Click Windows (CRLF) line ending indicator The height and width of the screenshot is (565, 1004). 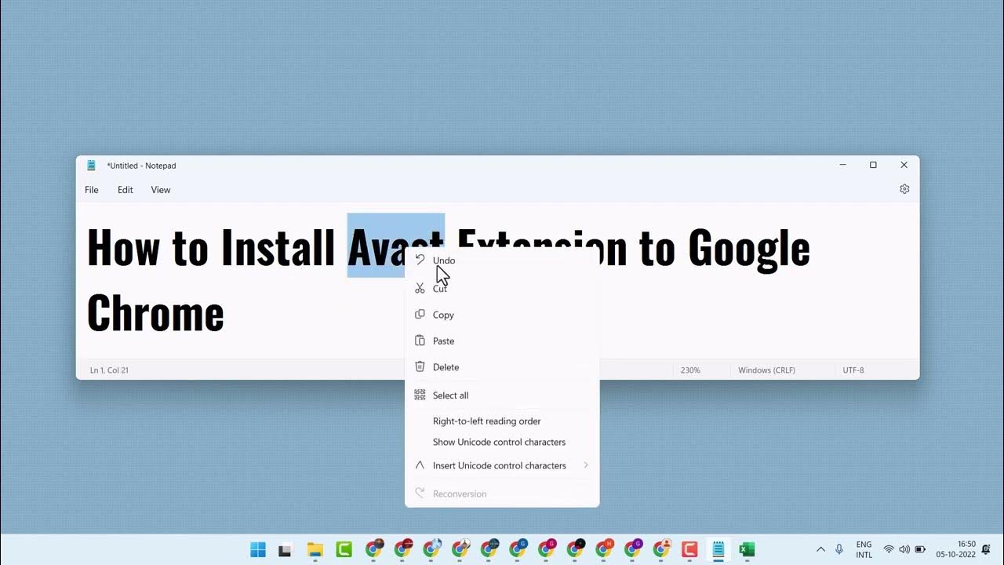766,370
